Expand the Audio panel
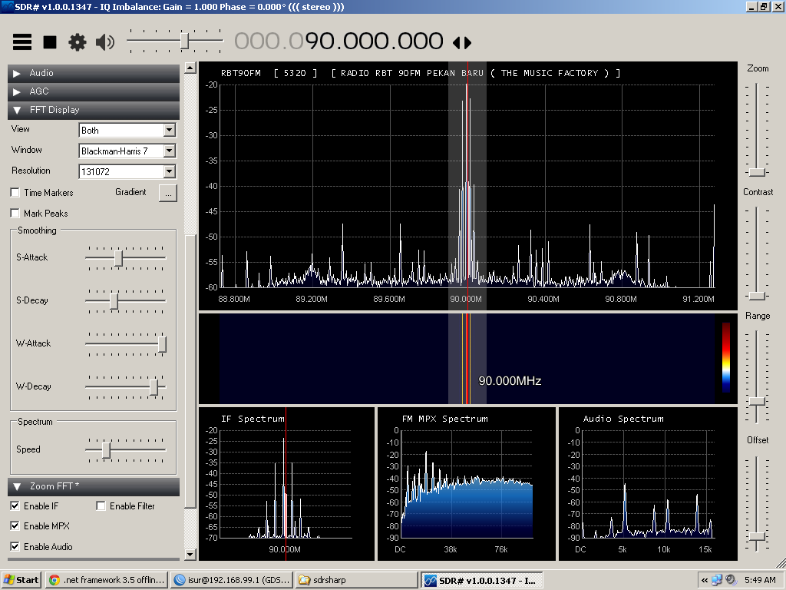Image resolution: width=786 pixels, height=590 pixels. pyautogui.click(x=94, y=73)
